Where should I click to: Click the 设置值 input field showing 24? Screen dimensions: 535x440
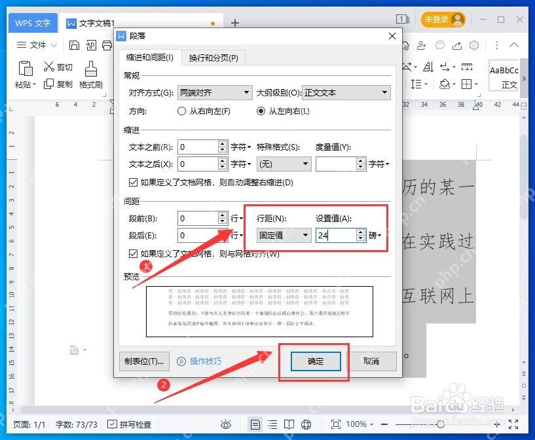tap(336, 235)
